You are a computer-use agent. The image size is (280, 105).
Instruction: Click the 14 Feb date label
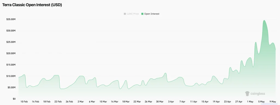click(x=35, y=102)
